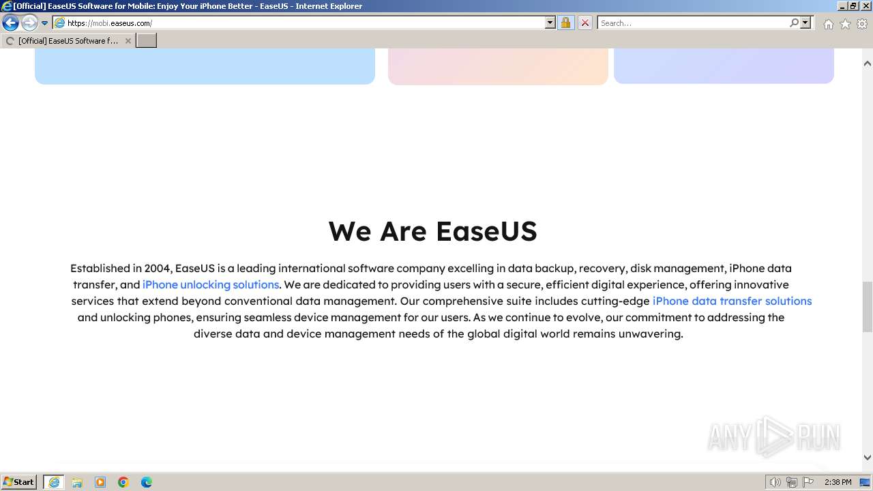Launch the media player taskbar icon

(x=100, y=482)
